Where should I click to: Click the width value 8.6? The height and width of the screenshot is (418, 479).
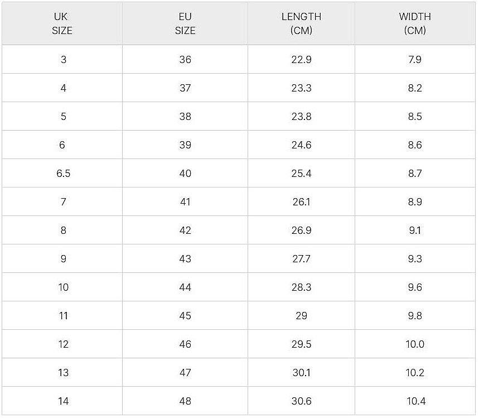pos(415,145)
